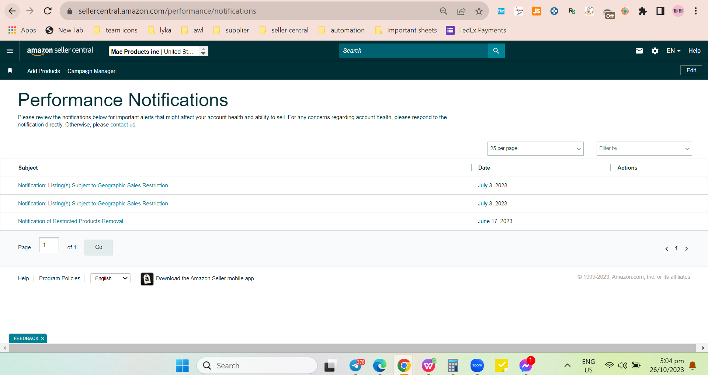This screenshot has width=708, height=375.
Task: Open the New Tab bookmark
Action: [64, 30]
